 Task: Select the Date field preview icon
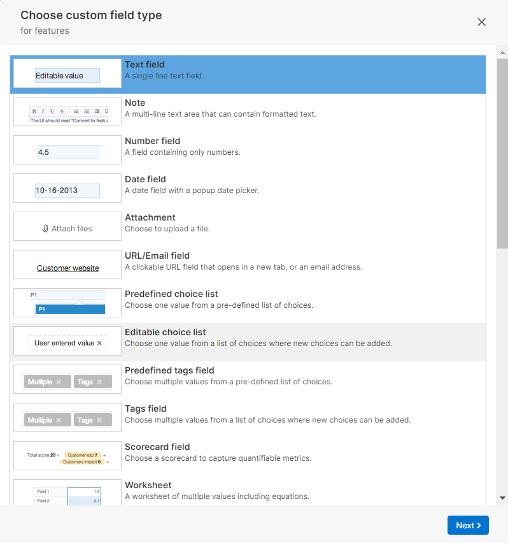(67, 189)
